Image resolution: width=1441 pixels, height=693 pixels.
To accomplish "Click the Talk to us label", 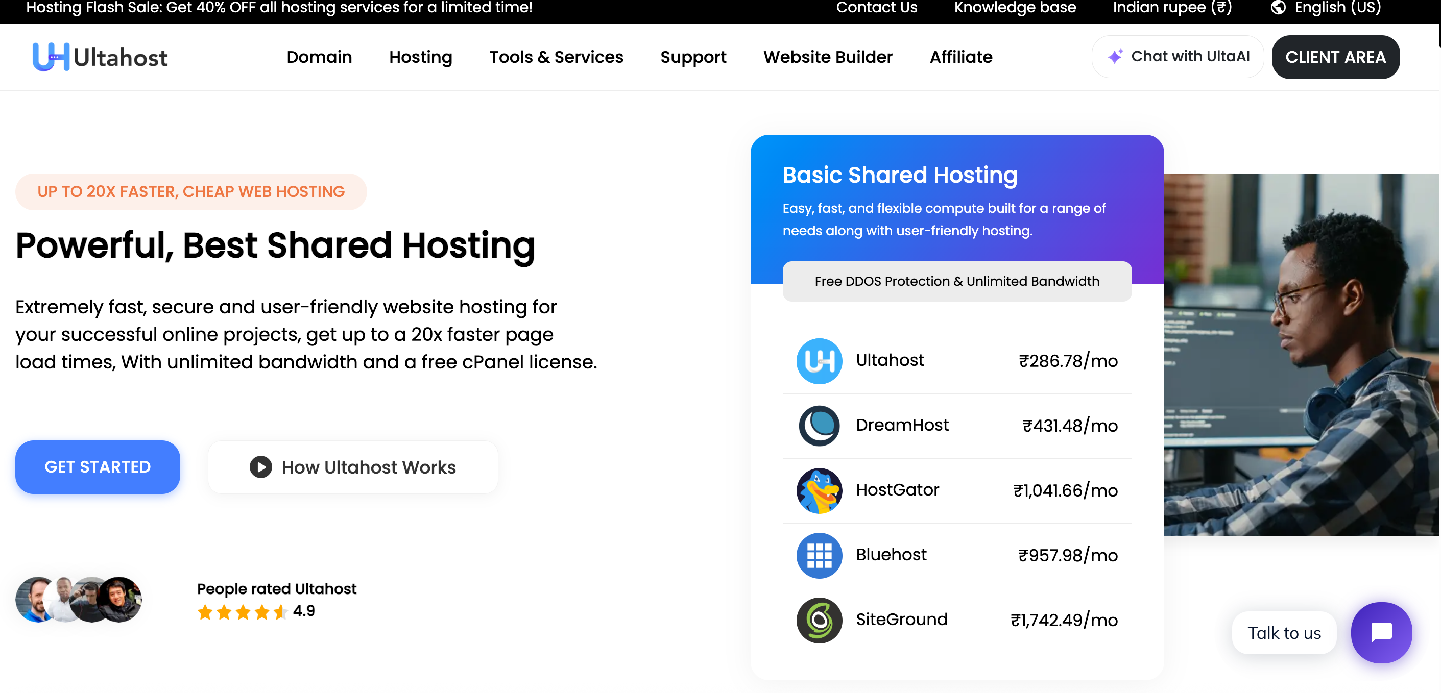I will pos(1284,633).
